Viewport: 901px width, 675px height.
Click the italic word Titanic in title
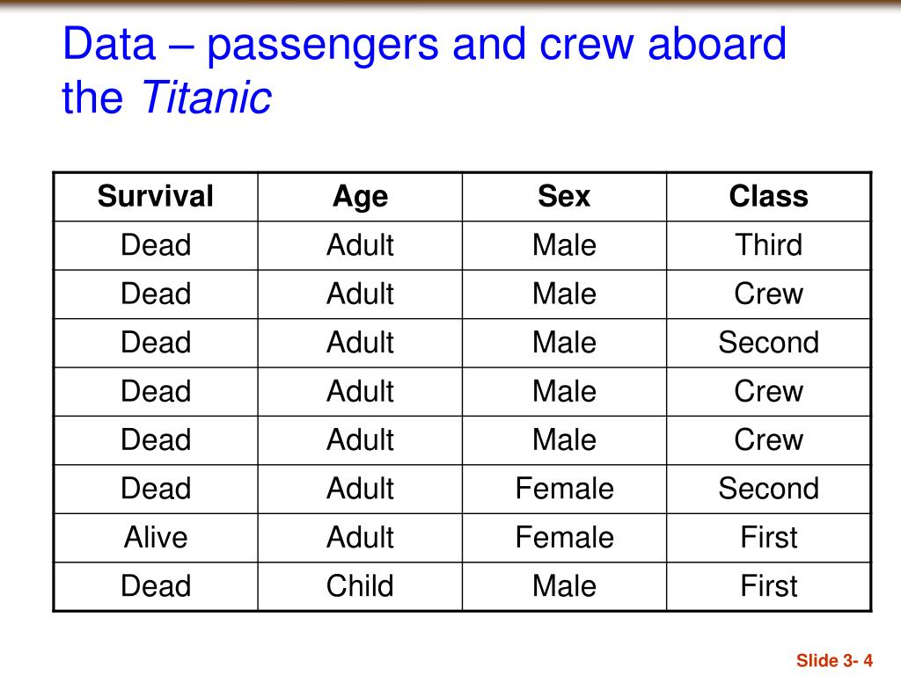point(206,98)
